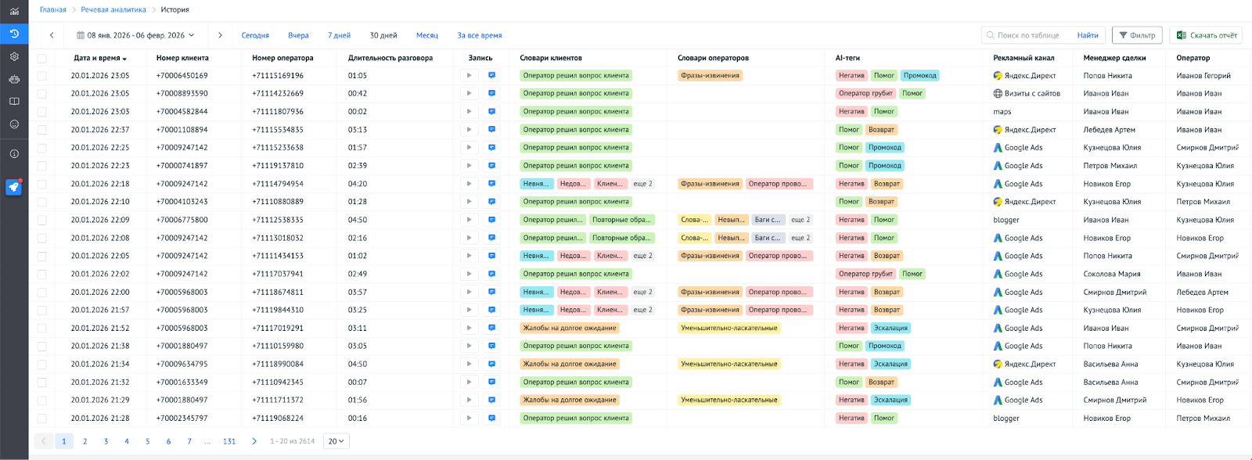The width and height of the screenshot is (1252, 460).
Task: Select the checkbox for the 21:28 call row
Action: 42,419
